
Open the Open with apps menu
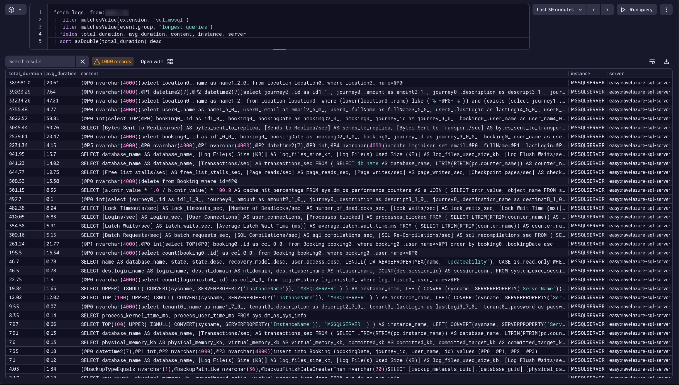(x=157, y=61)
